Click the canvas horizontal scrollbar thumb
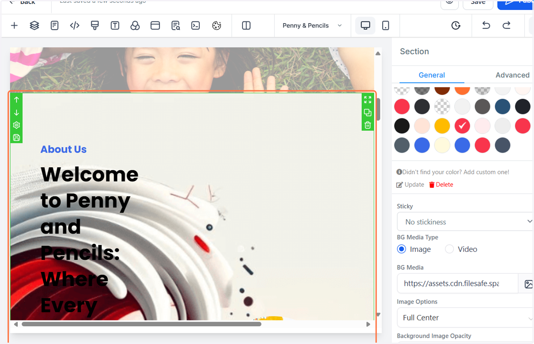 [141, 324]
